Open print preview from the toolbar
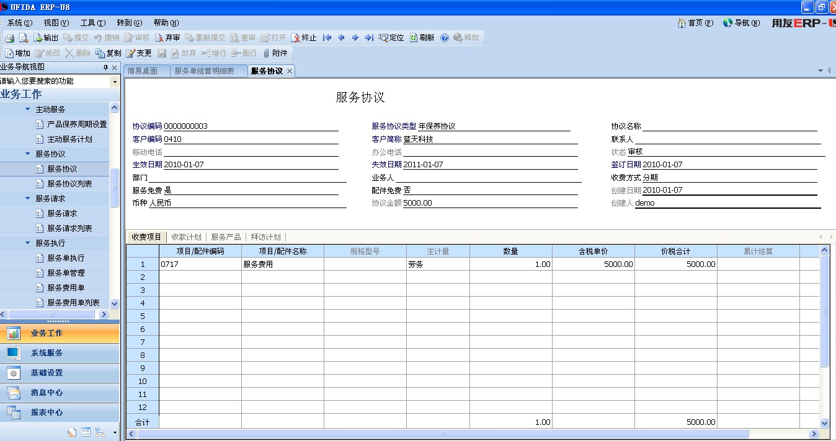Image resolution: width=836 pixels, height=441 pixels. click(24, 38)
